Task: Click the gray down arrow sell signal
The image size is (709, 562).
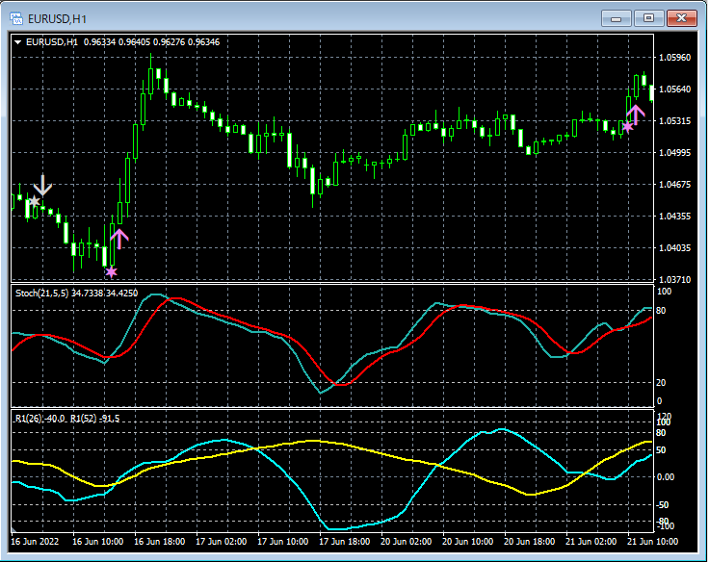Action: point(42,186)
